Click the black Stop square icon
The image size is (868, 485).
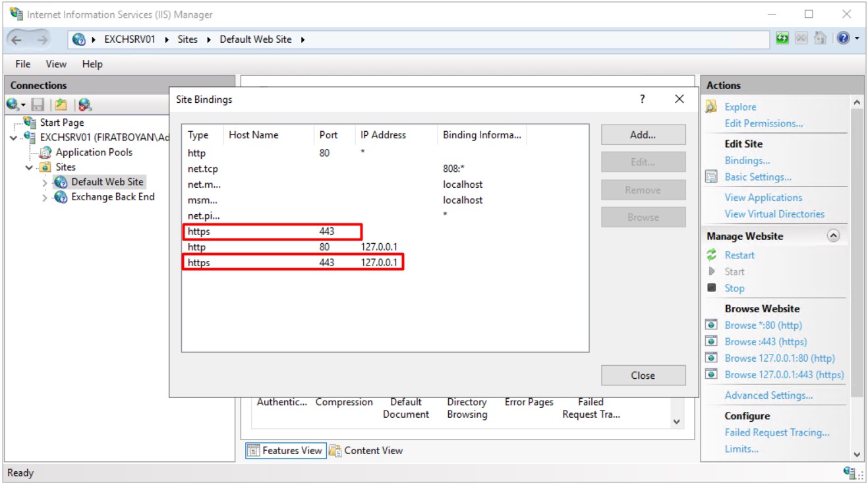coord(711,288)
